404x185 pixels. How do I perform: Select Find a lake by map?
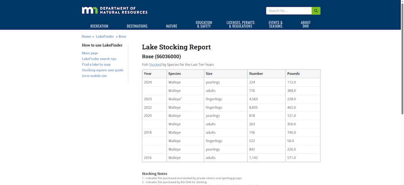click(96, 64)
